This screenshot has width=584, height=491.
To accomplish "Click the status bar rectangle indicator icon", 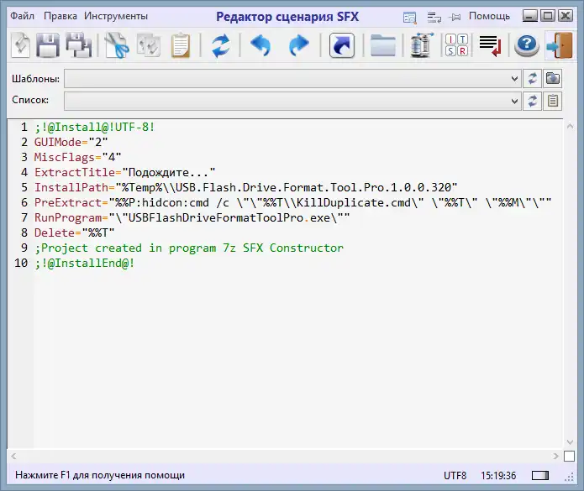I will [x=540, y=475].
